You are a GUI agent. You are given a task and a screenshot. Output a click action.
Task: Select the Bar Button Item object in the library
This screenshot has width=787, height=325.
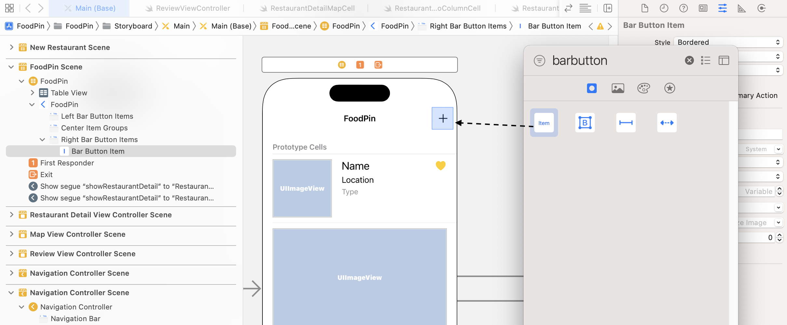pyautogui.click(x=543, y=122)
